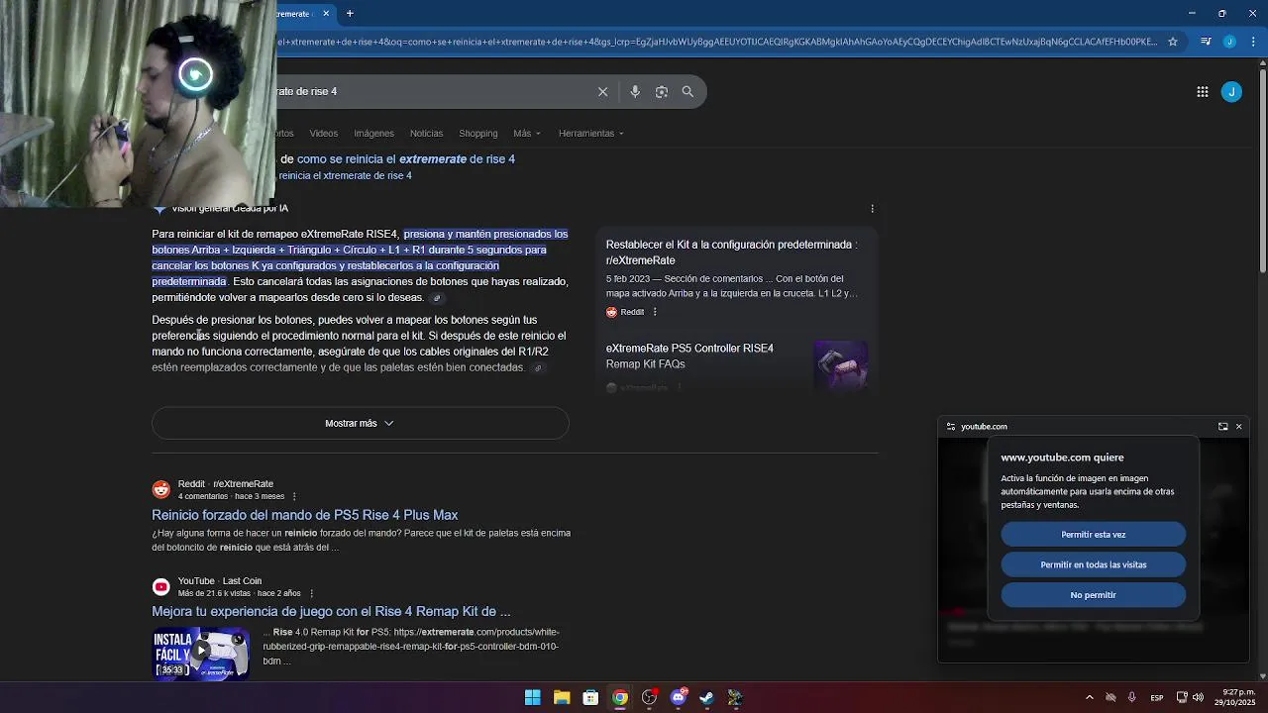1268x713 pixels.
Task: Open the last pinned taskbar game icon
Action: point(735,697)
